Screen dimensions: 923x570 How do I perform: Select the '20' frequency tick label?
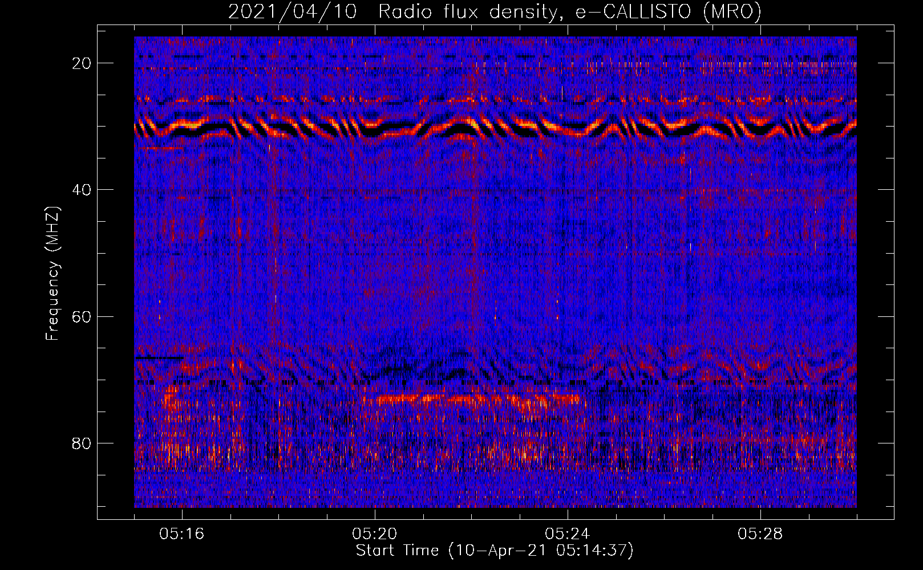pyautogui.click(x=82, y=63)
